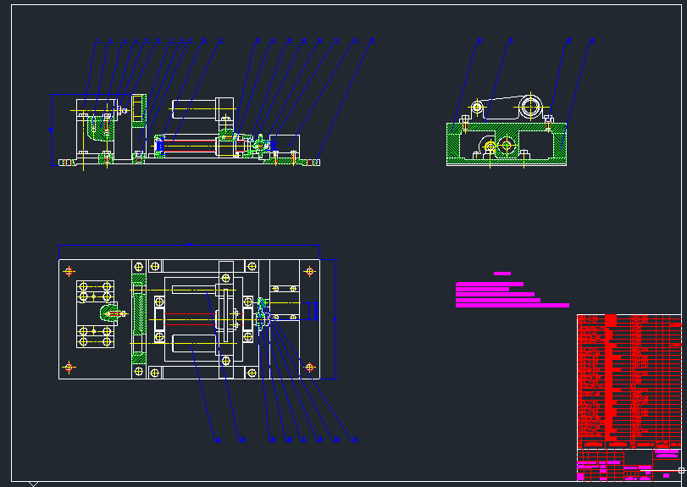687x487 pixels.
Task: Click the red parts list table
Action: pos(629,381)
